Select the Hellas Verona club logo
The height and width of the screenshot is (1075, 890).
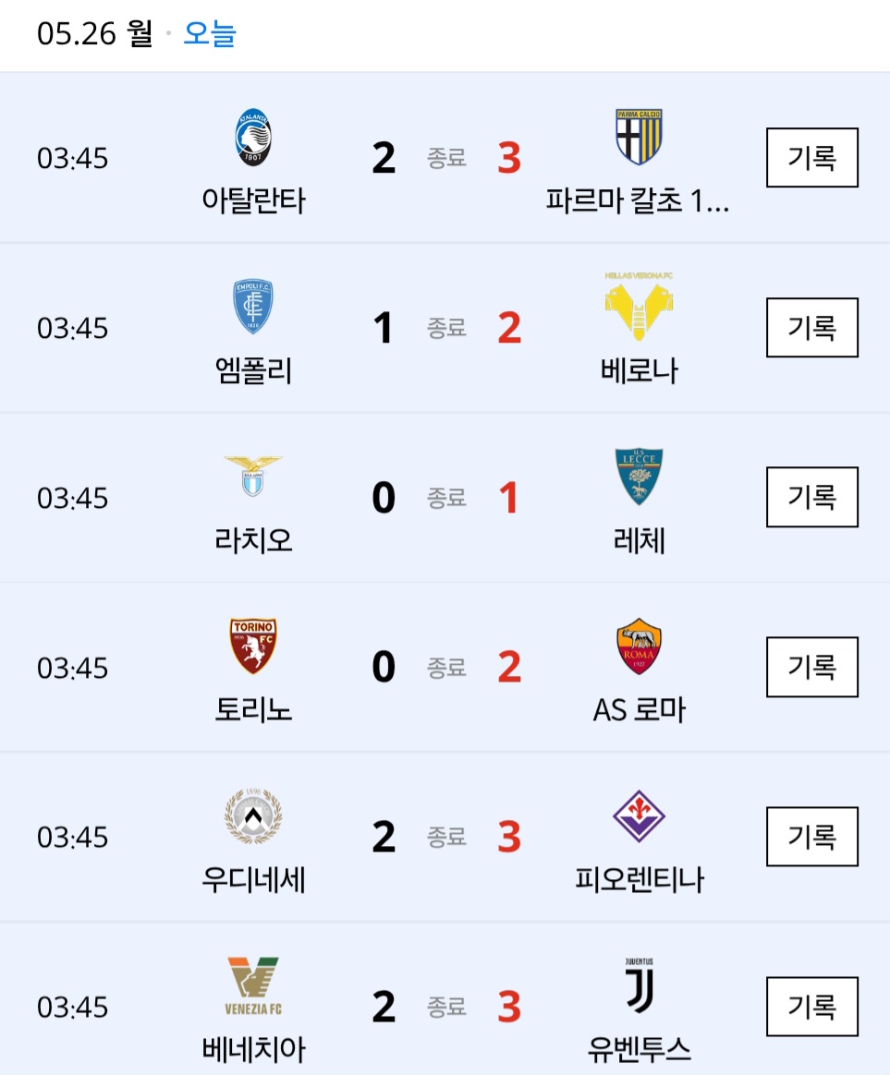pos(639,307)
